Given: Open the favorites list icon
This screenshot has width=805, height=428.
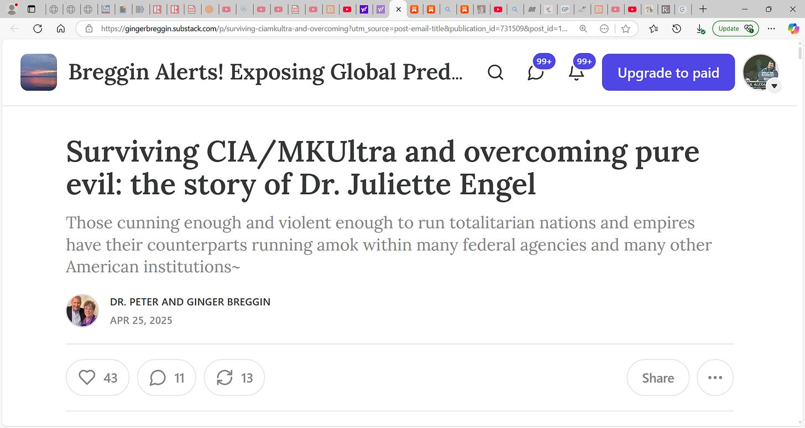Looking at the screenshot, I should (654, 29).
